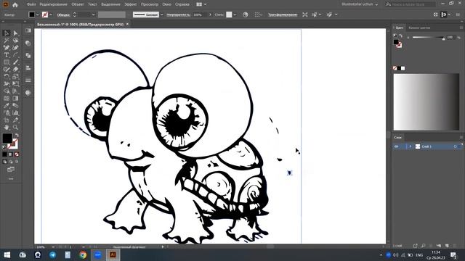Viewport: 465px width, 261px height.
Task: Select the Selection (black arrow) tool
Action: [x=7, y=33]
